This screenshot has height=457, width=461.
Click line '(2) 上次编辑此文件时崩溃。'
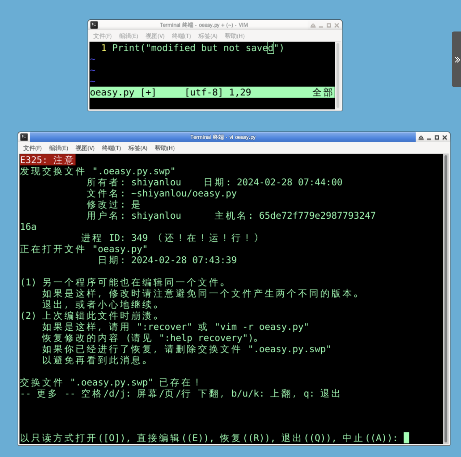click(90, 316)
